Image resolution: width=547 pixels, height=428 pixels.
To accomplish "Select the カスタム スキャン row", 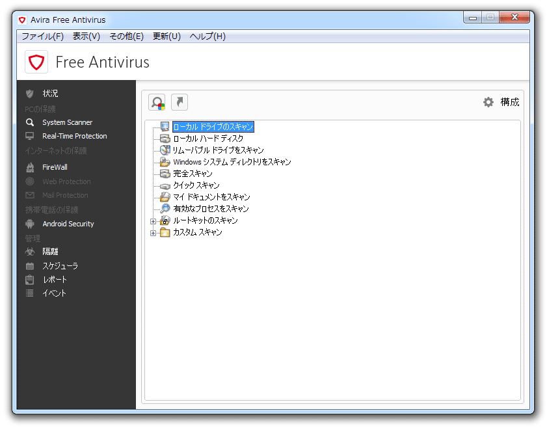I will tap(198, 232).
